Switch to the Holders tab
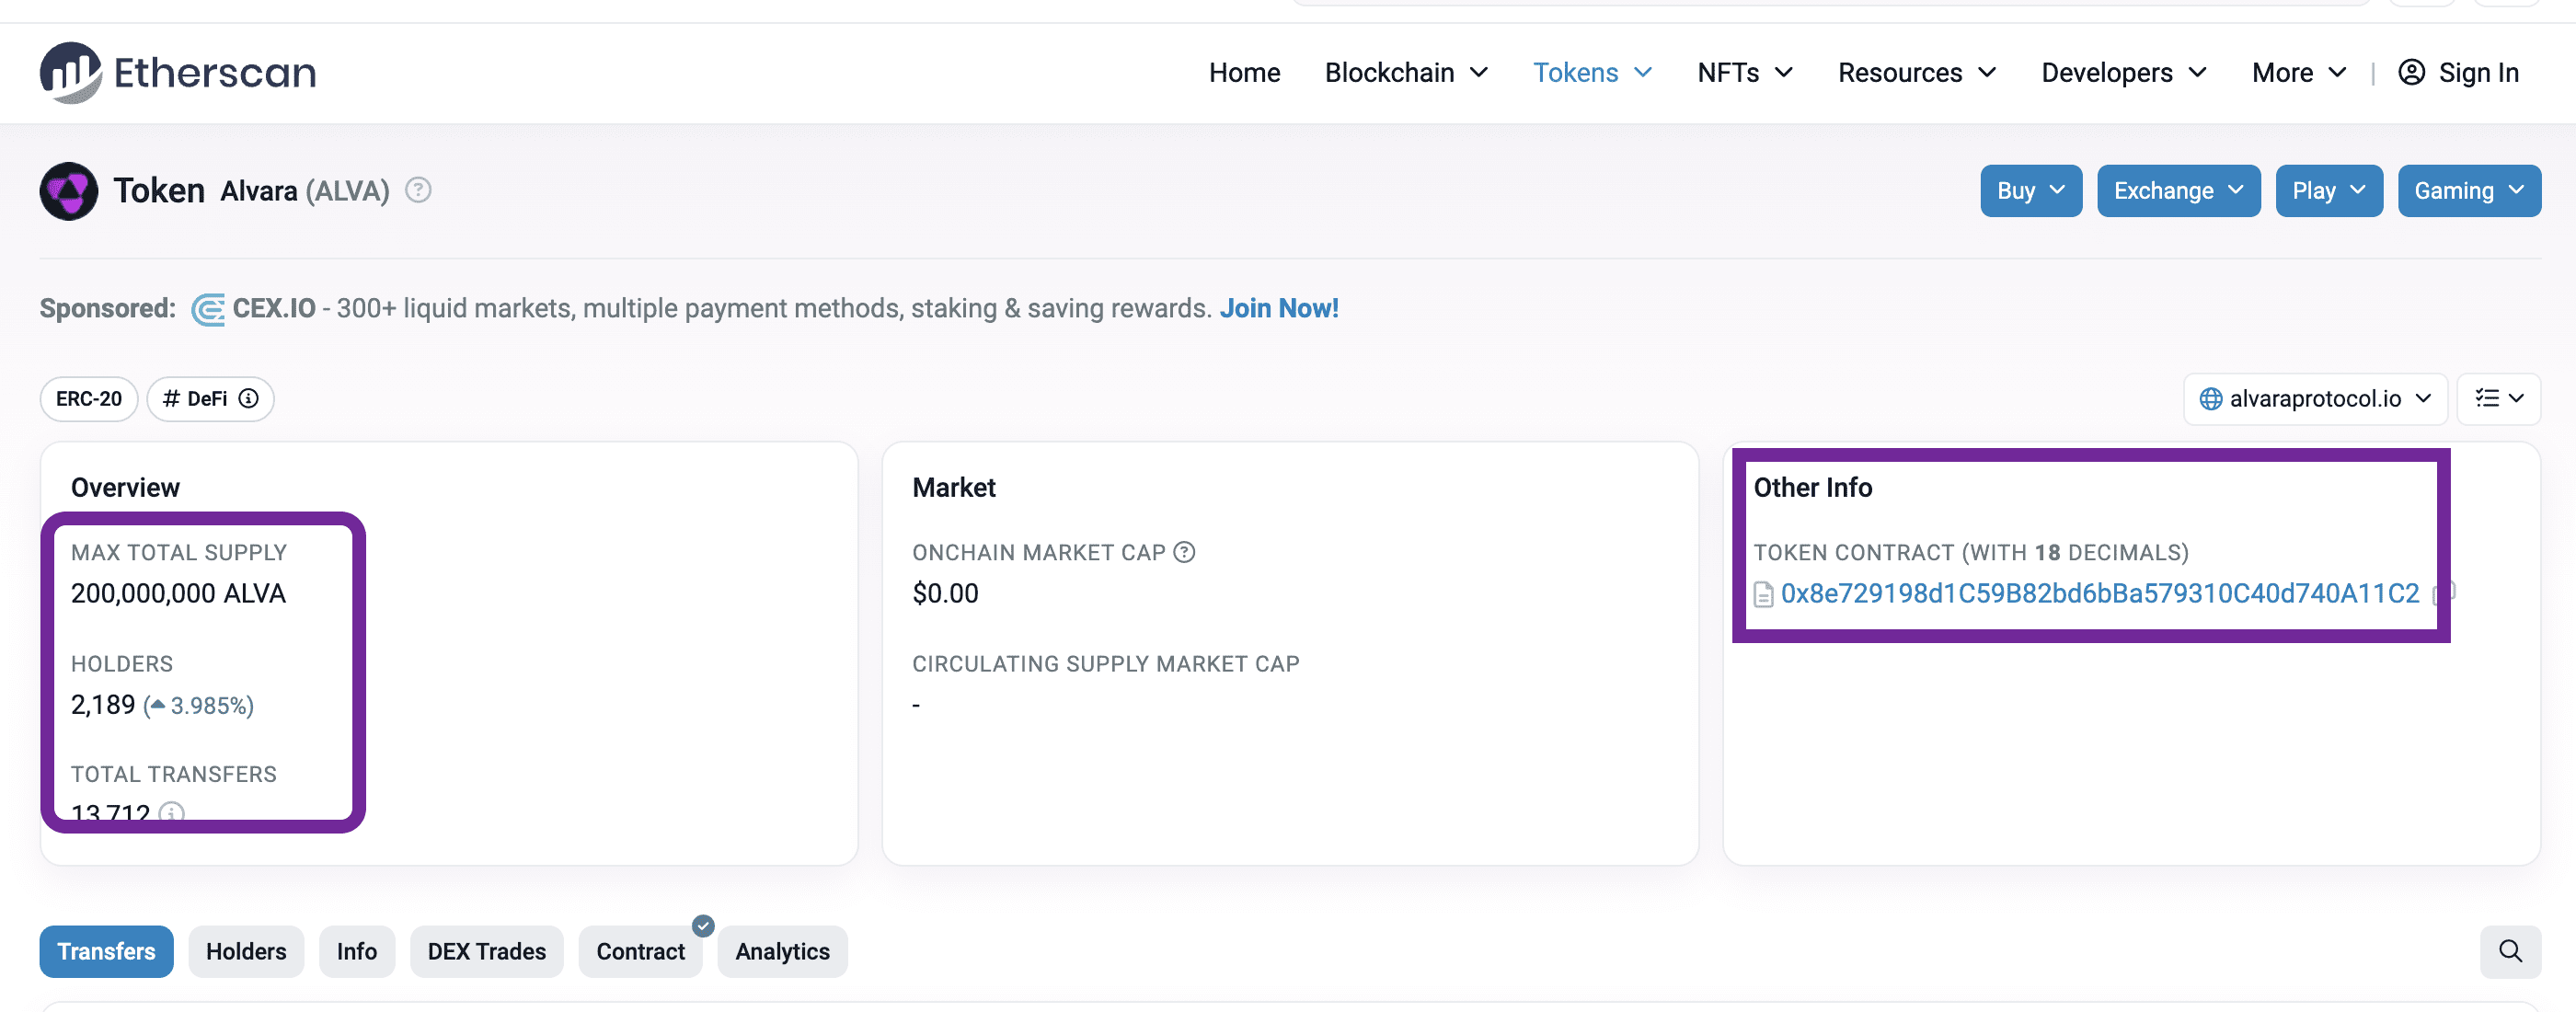The image size is (2576, 1012). coord(246,951)
